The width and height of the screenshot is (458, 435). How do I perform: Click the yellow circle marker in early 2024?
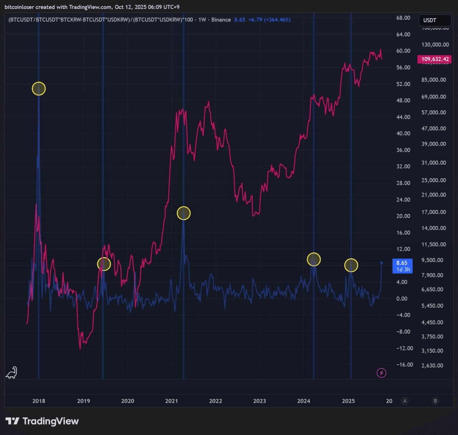[314, 259]
